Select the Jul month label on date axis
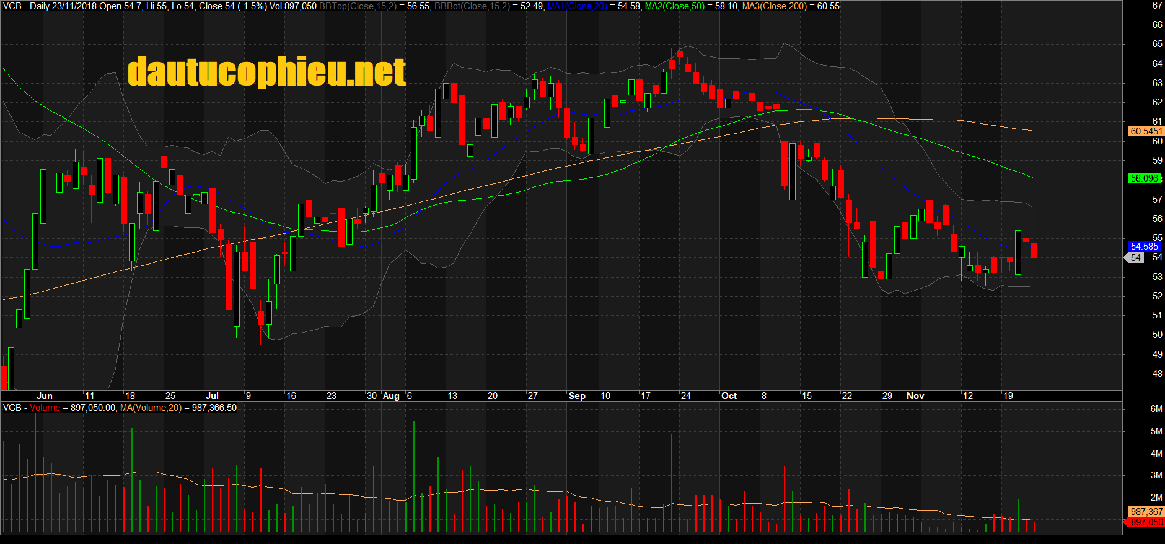This screenshot has width=1165, height=544. point(212,396)
